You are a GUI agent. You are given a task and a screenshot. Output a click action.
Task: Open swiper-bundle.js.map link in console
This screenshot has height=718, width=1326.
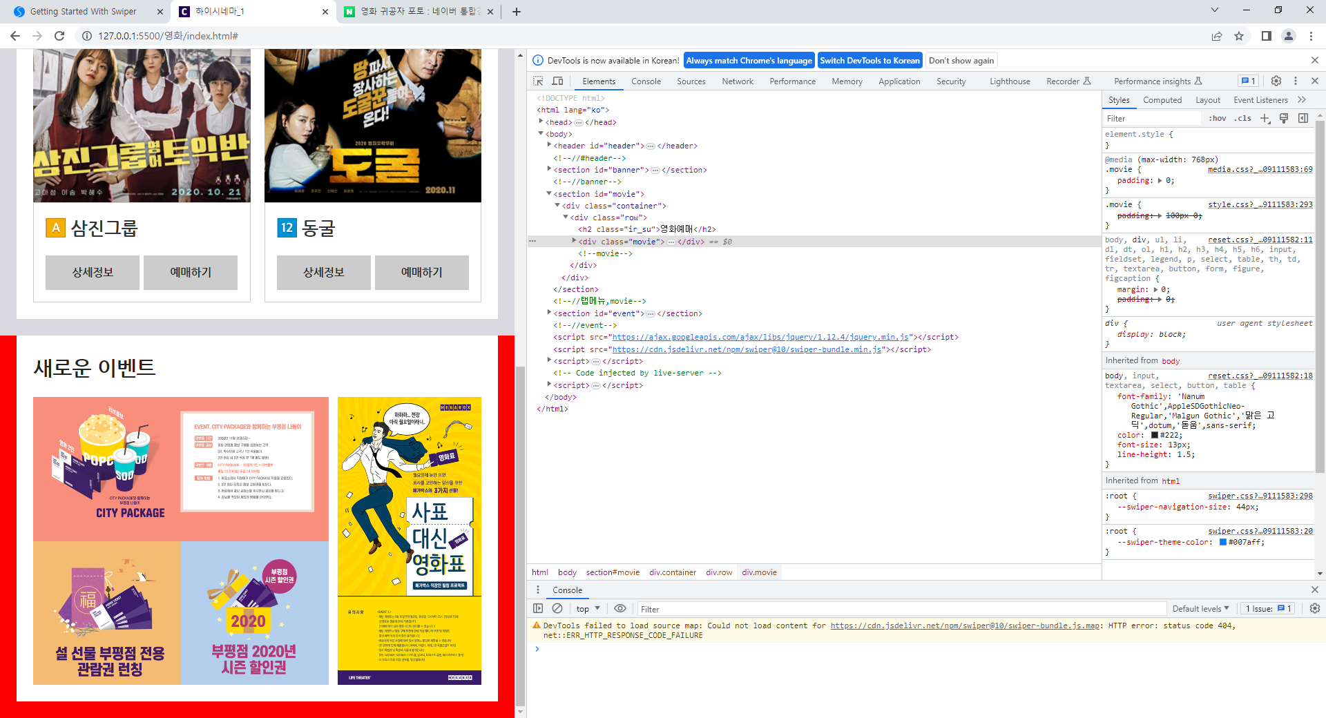[965, 626]
